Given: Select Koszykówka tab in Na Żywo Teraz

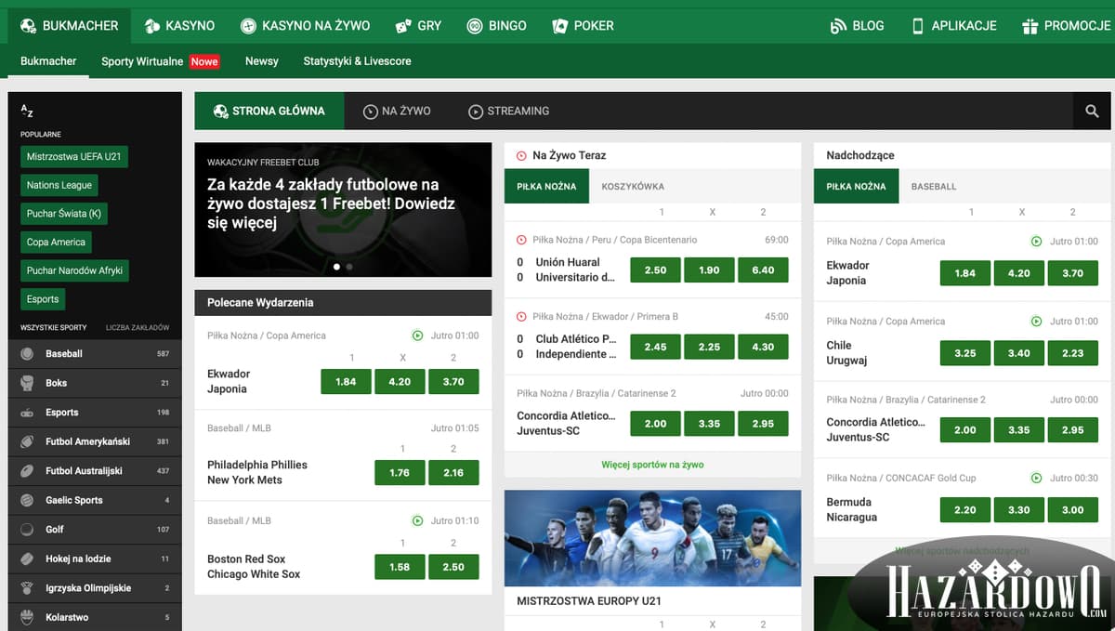Looking at the screenshot, I should coord(633,187).
